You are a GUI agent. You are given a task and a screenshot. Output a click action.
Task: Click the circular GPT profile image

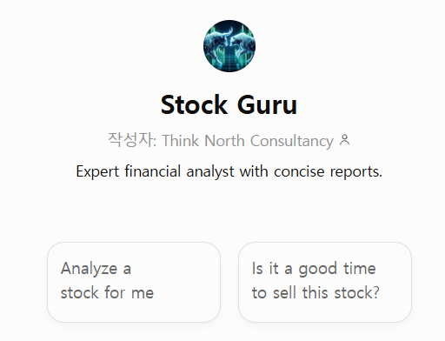[x=229, y=46]
